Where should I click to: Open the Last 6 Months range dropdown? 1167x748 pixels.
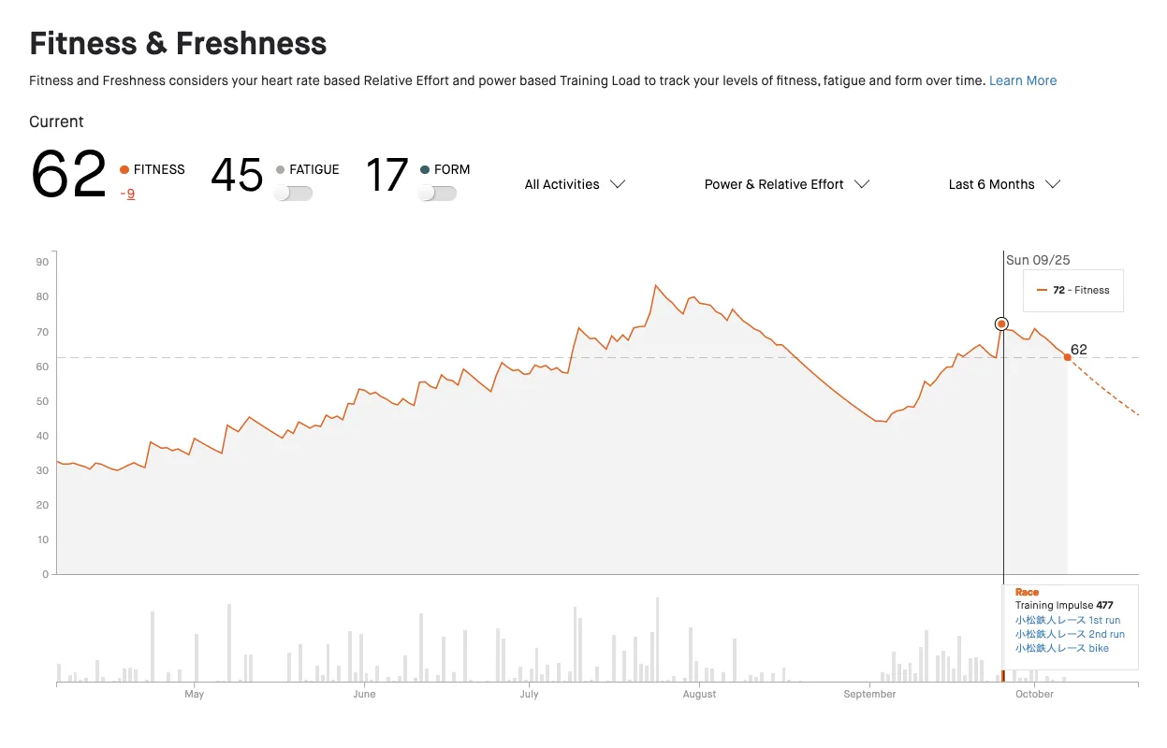[x=1003, y=184]
